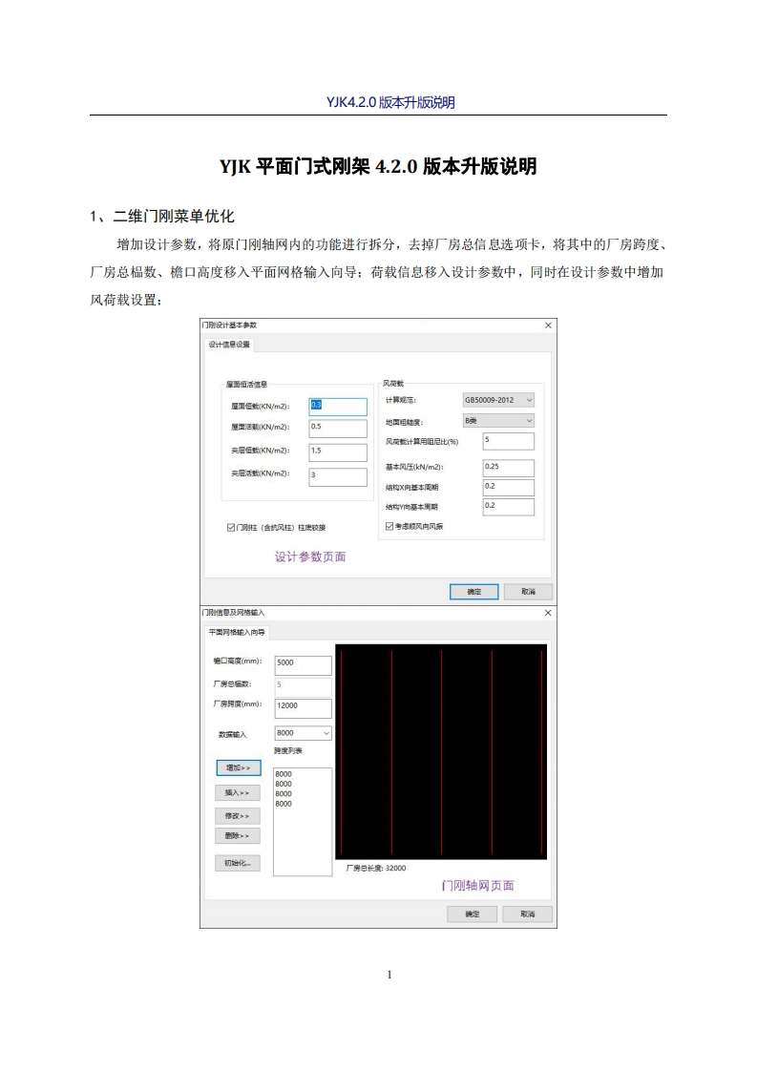Click the 增加>> button

click(238, 767)
